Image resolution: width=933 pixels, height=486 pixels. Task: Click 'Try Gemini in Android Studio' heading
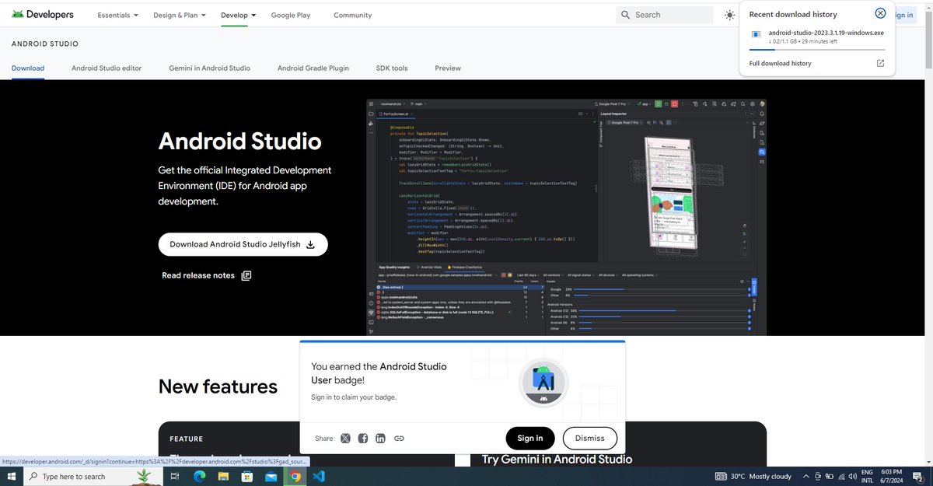click(557, 460)
